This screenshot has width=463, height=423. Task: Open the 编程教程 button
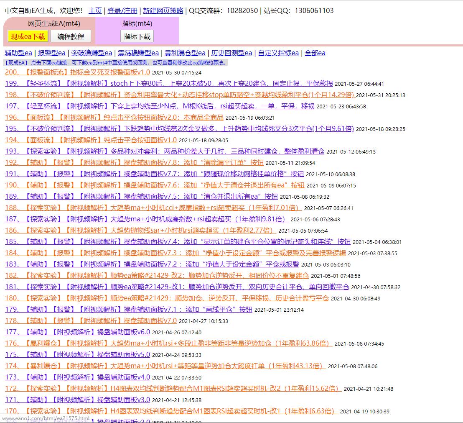[x=71, y=36]
